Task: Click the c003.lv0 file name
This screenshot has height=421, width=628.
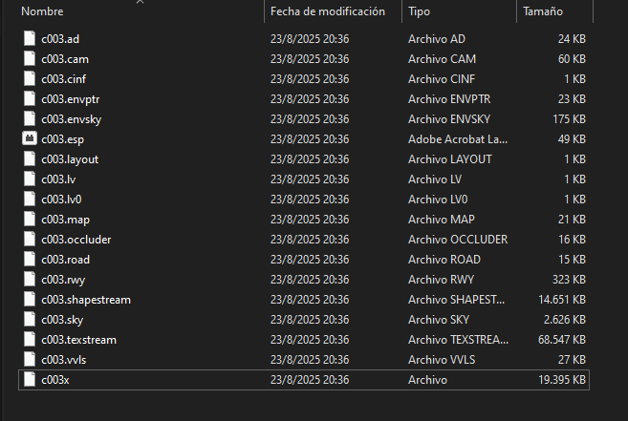Action: tap(61, 200)
